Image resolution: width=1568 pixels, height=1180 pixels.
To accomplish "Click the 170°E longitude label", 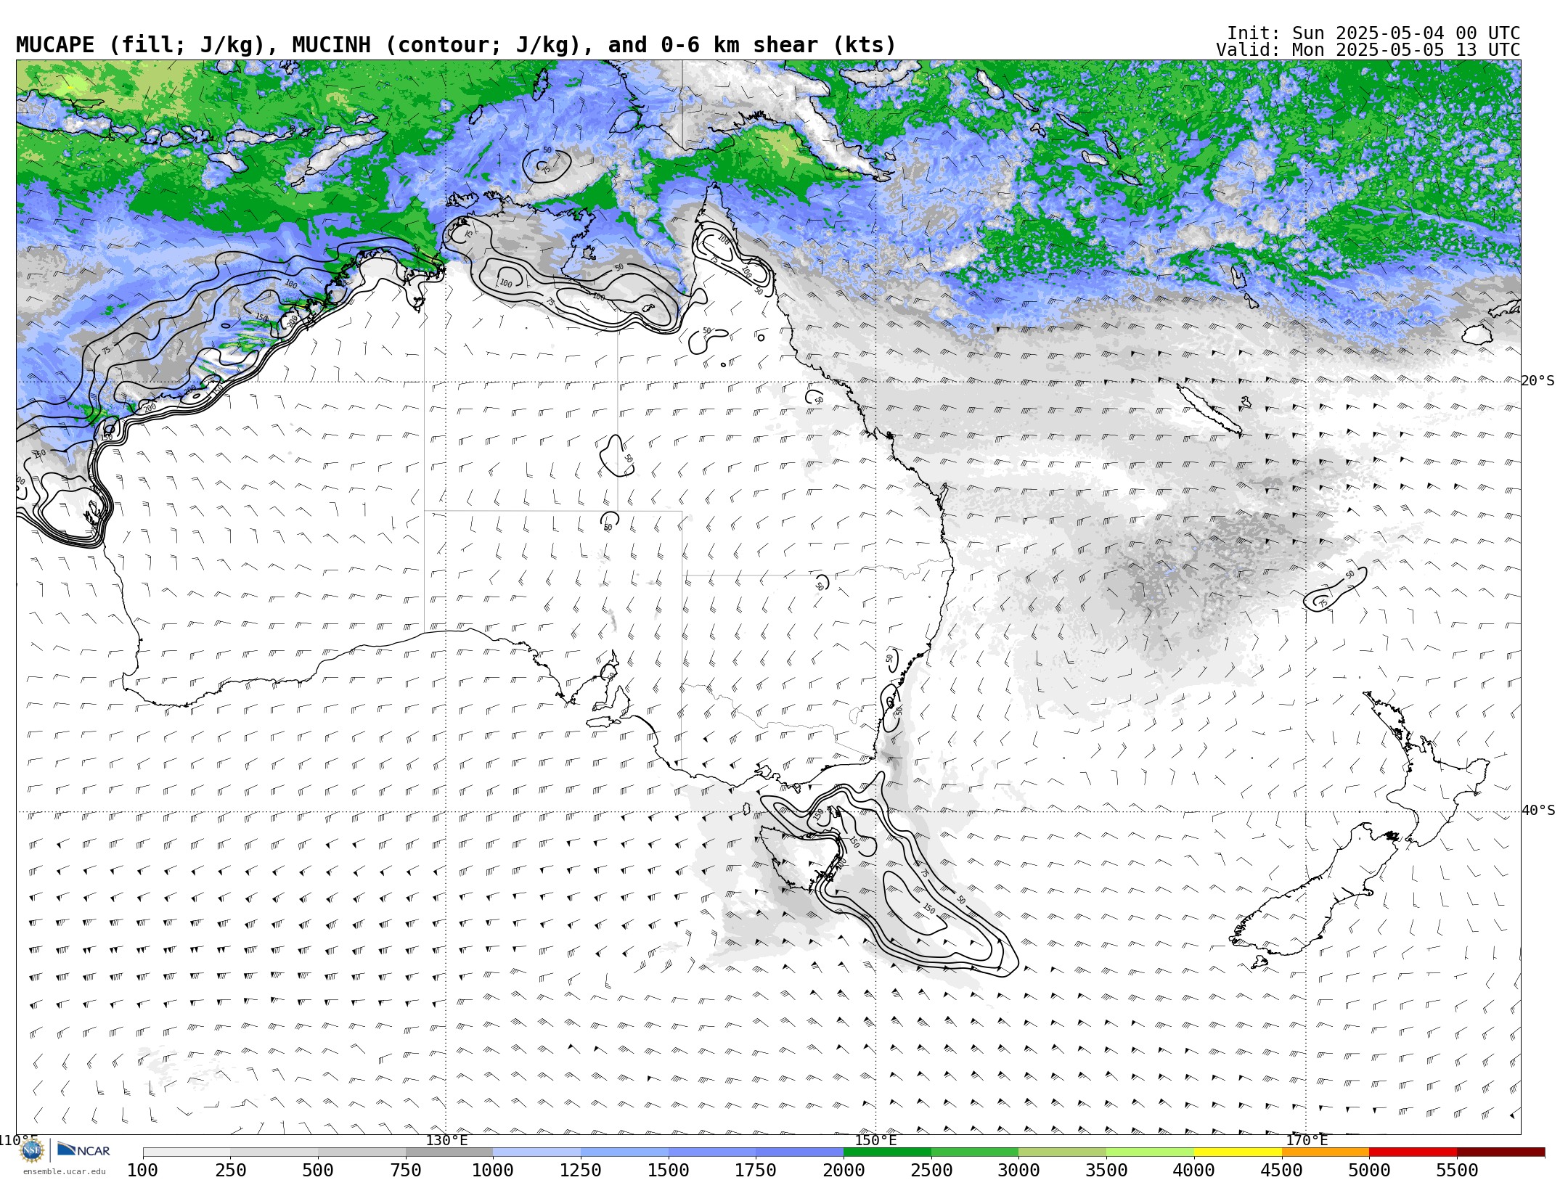I will coord(1307,1140).
